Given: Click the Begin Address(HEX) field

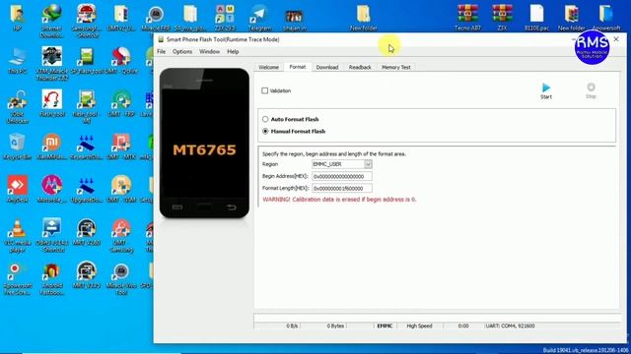Looking at the screenshot, I should coord(342,176).
